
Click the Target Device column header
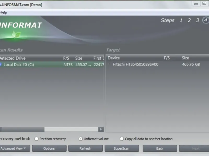point(114,58)
